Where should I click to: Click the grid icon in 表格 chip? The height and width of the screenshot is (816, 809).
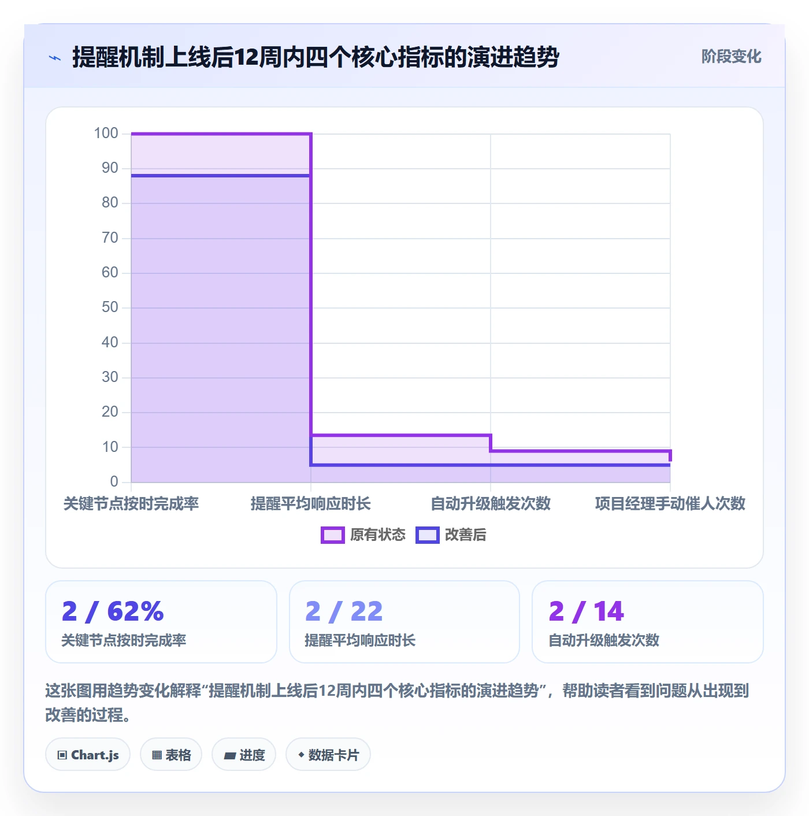coord(157,755)
